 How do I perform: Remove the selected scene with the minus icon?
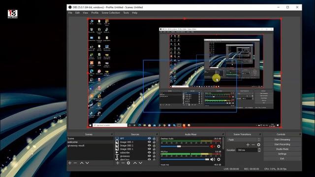point(75,163)
